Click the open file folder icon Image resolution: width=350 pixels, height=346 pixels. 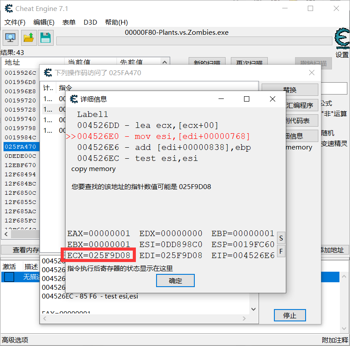click(x=29, y=38)
